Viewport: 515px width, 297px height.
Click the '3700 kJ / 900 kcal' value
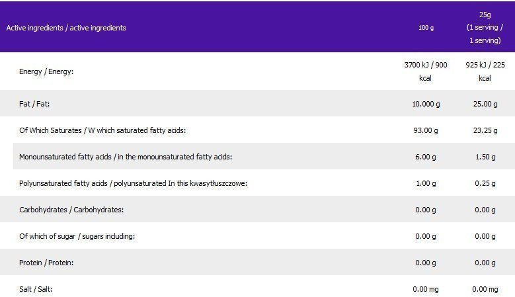click(426, 71)
